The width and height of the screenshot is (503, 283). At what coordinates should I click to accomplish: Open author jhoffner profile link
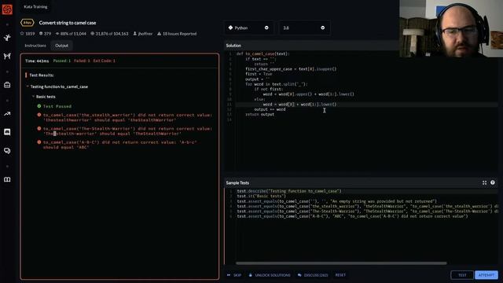click(145, 33)
